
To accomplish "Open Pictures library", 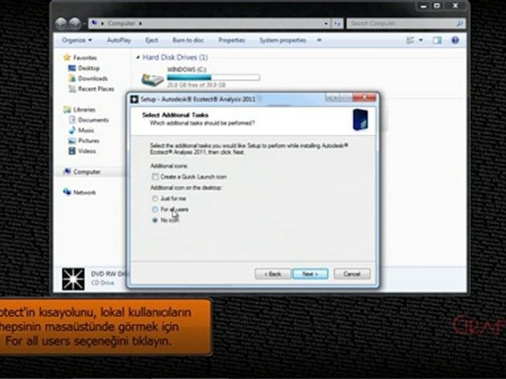I will coord(89,141).
